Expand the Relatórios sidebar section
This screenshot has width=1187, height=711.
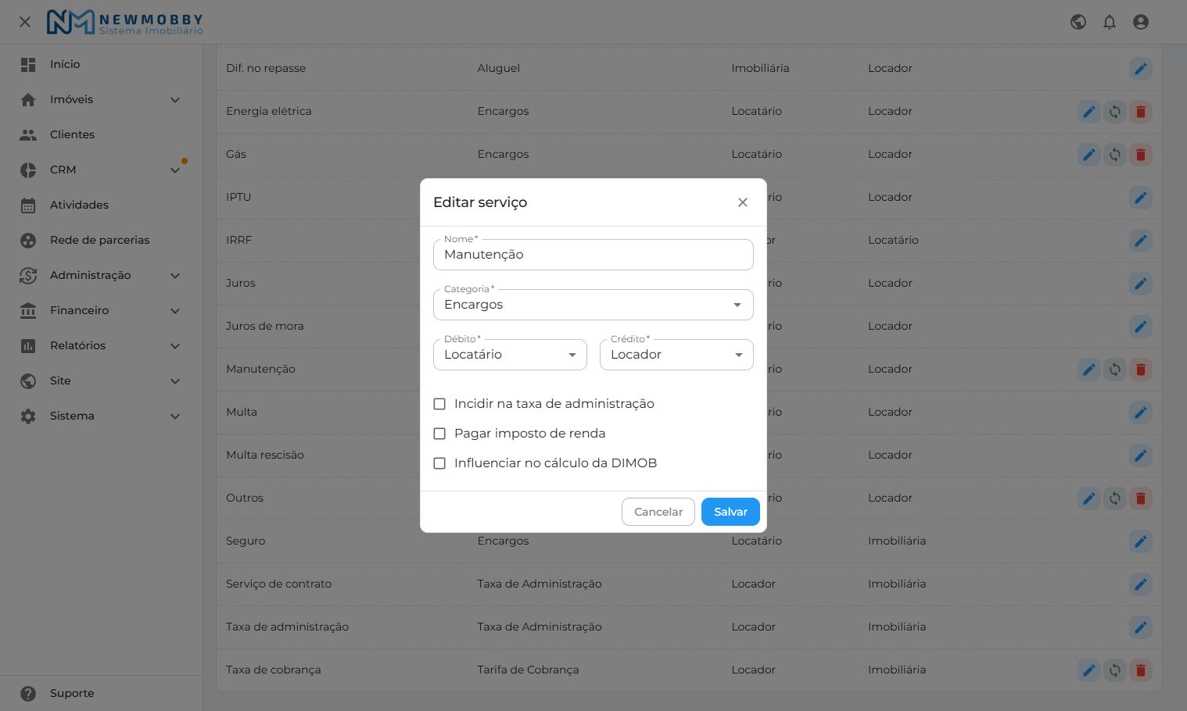[x=102, y=345]
